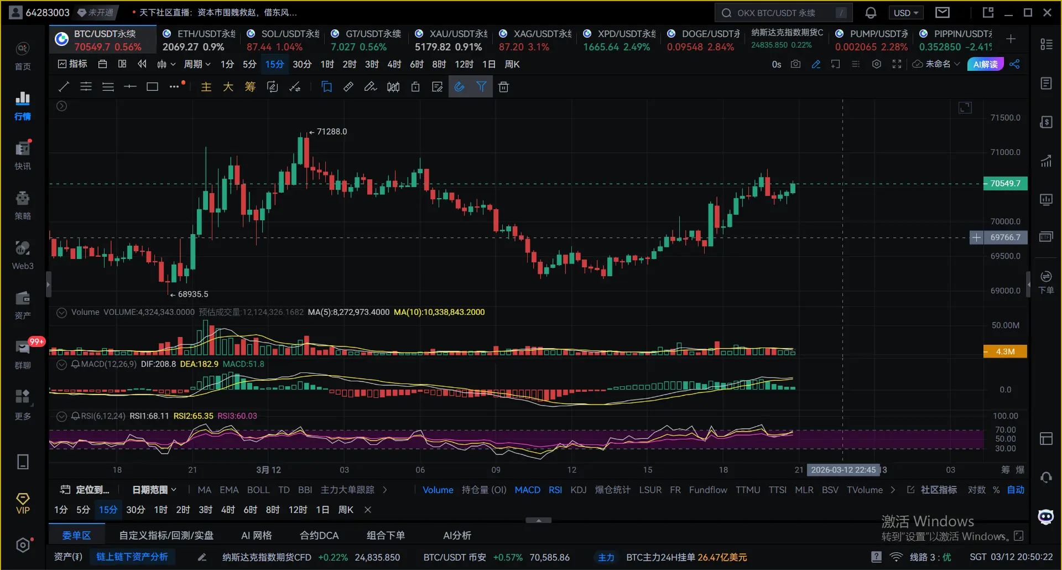Switch to the ETH/USDT永续 chart tab
This screenshot has height=570, width=1062.
click(199, 40)
